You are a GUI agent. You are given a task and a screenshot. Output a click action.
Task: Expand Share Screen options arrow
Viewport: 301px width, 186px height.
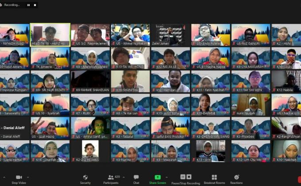pos(166,177)
